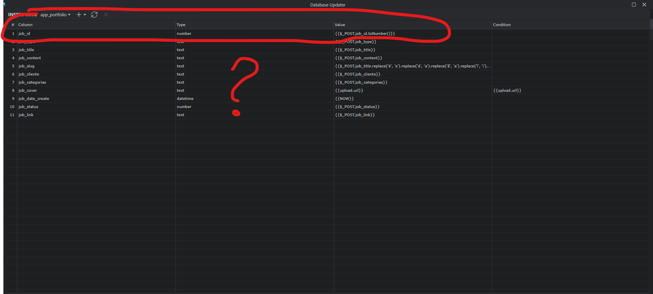The height and width of the screenshot is (294, 653).
Task: Select the datetime type of job_date_create
Action: [185, 99]
